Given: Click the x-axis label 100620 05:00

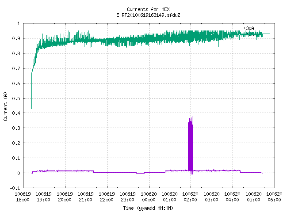Looking at the screenshot, I should [x=253, y=197].
